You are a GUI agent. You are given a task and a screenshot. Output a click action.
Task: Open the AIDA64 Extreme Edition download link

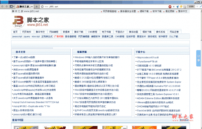[158, 98]
